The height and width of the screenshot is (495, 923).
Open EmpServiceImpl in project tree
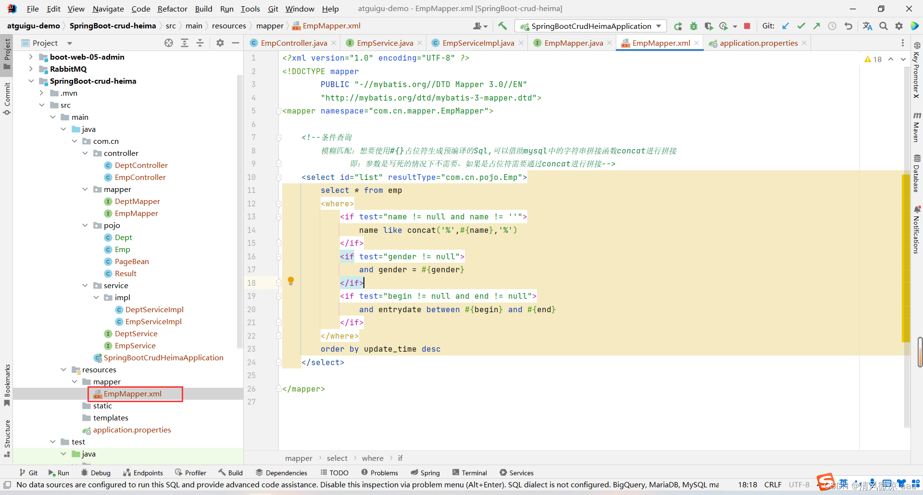coord(153,321)
